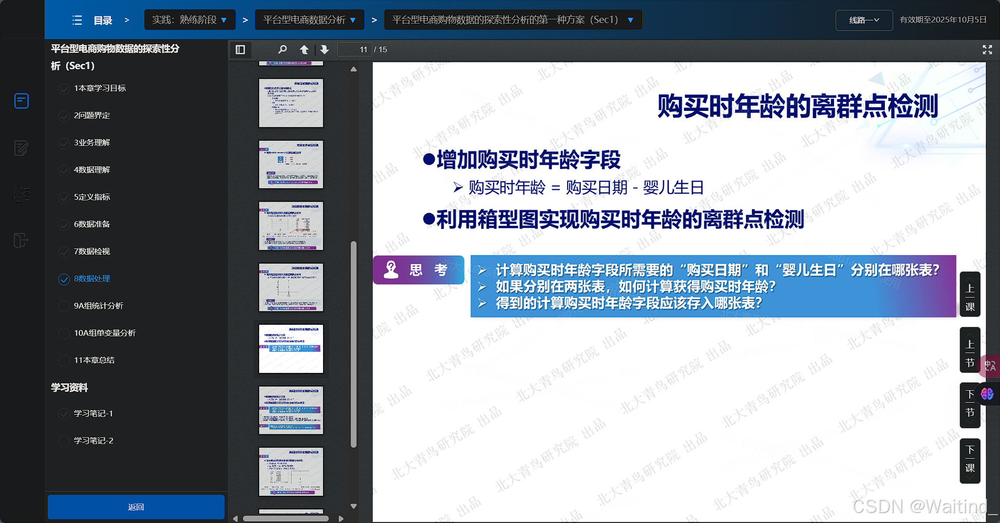Go to previous PDF page arrow

click(304, 50)
